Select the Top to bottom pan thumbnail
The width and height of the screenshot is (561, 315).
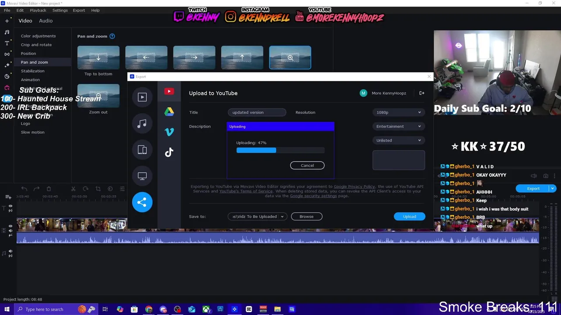click(x=98, y=58)
